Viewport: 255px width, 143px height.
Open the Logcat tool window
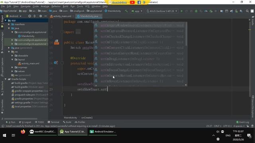tap(25, 122)
